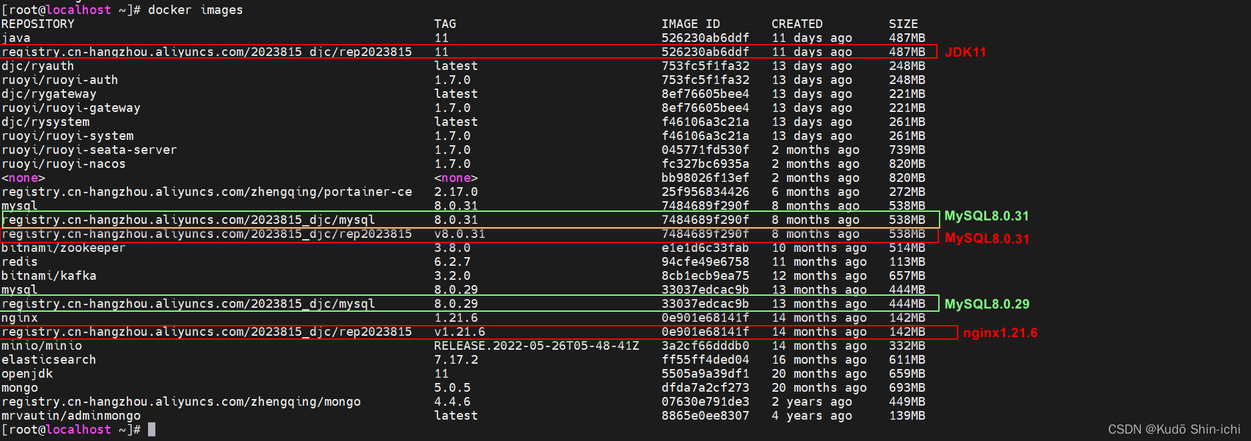The height and width of the screenshot is (441, 1251).
Task: Select the redis repository name
Action: point(19,262)
